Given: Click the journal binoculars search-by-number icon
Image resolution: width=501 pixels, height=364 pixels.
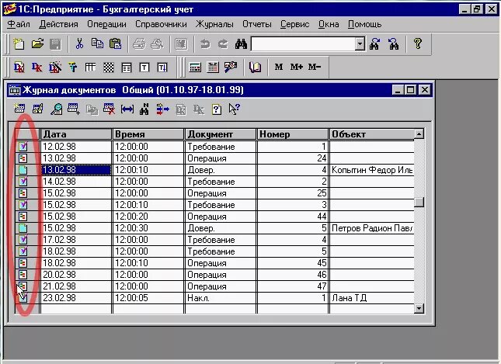Looking at the screenshot, I should (x=144, y=109).
